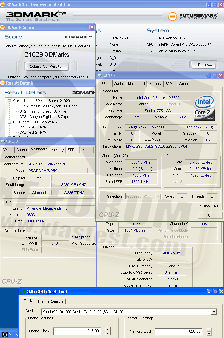Increase Engine Clock with up arrow
The height and width of the screenshot is (338, 224).
pyautogui.click(x=108, y=329)
